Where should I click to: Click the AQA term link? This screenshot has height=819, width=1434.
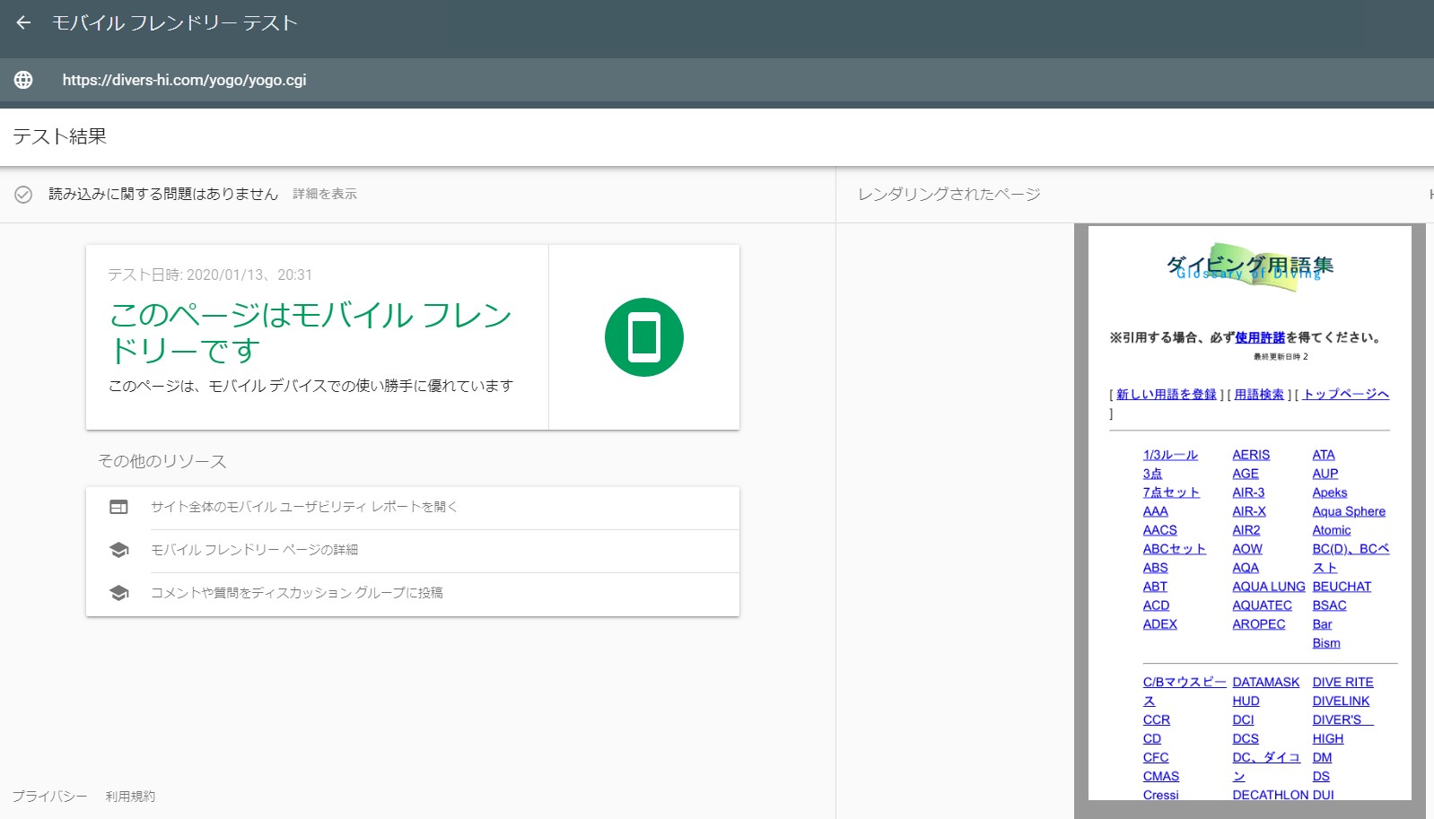pos(1246,568)
